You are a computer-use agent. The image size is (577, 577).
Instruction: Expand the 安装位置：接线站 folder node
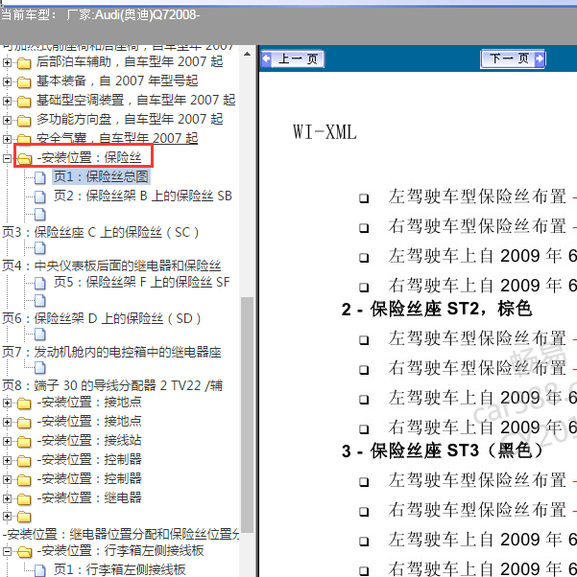click(7, 441)
